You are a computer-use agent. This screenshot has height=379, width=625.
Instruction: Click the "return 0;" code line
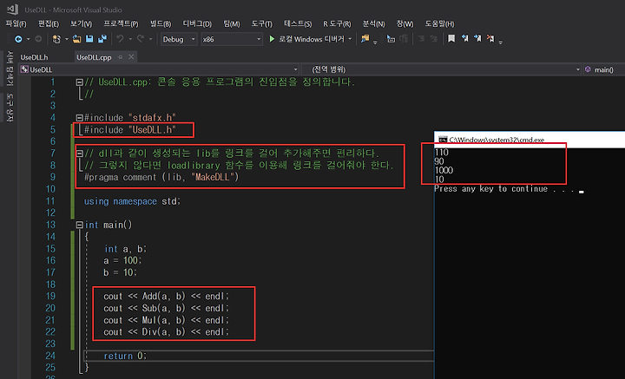(125, 356)
